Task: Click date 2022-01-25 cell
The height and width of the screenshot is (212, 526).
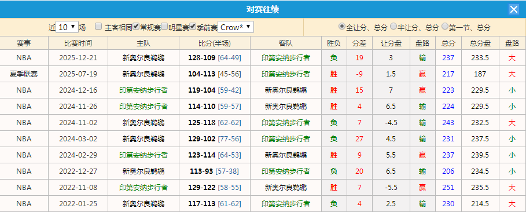Action: tap(78, 203)
